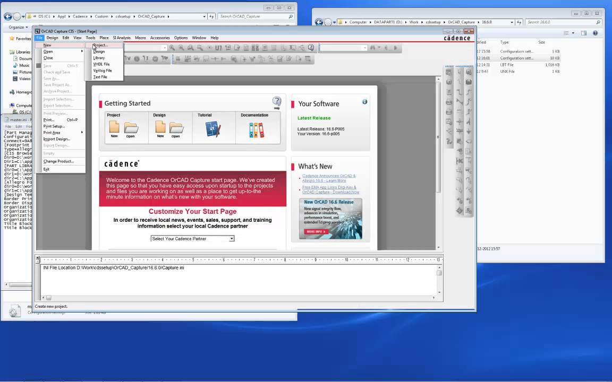Click the search magnifier in OrCAD_Capture explorer
This screenshot has width=612, height=382.
click(291, 16)
